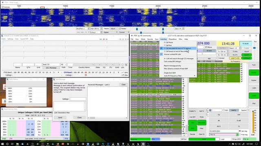The height and width of the screenshot is (146, 261).
Task: Click the Decode button in JTDX
Action: coord(192,134)
